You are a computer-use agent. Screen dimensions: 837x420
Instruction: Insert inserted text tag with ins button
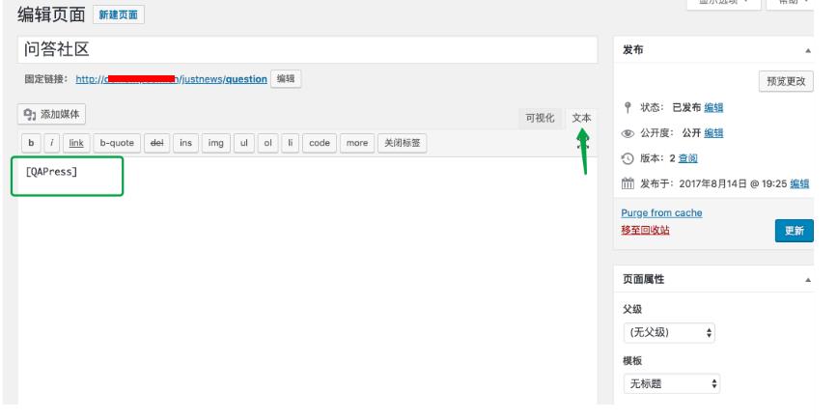coord(185,143)
